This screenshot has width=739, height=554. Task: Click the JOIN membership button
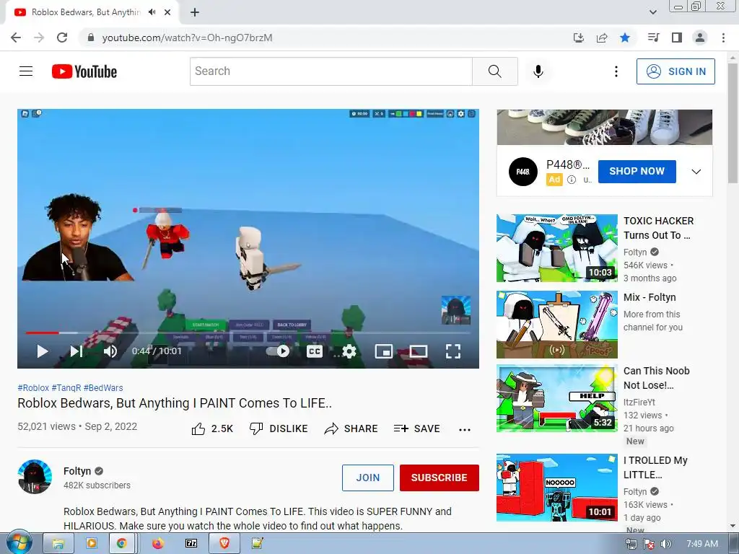[x=368, y=478]
